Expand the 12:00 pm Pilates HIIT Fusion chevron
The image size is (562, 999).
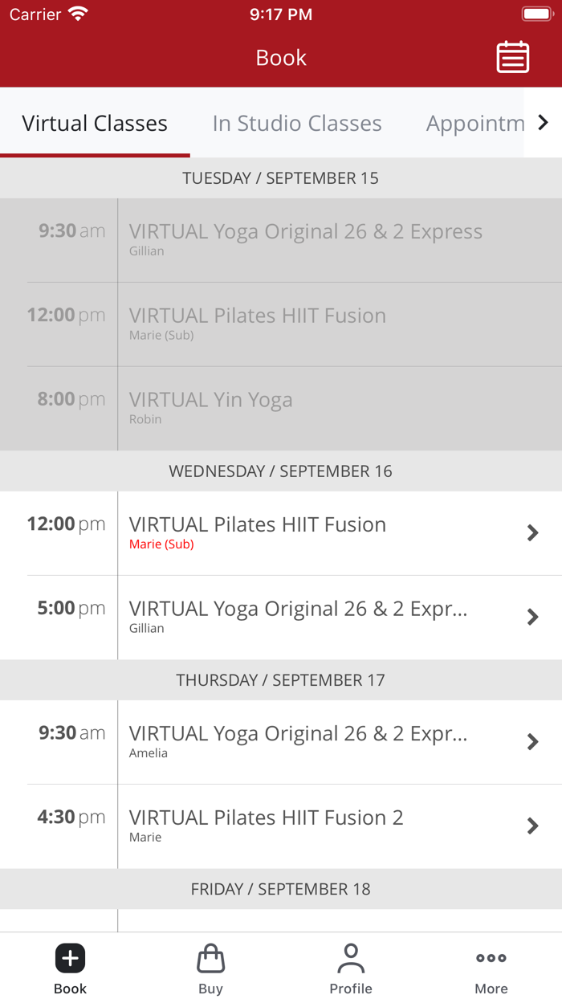pos(532,532)
